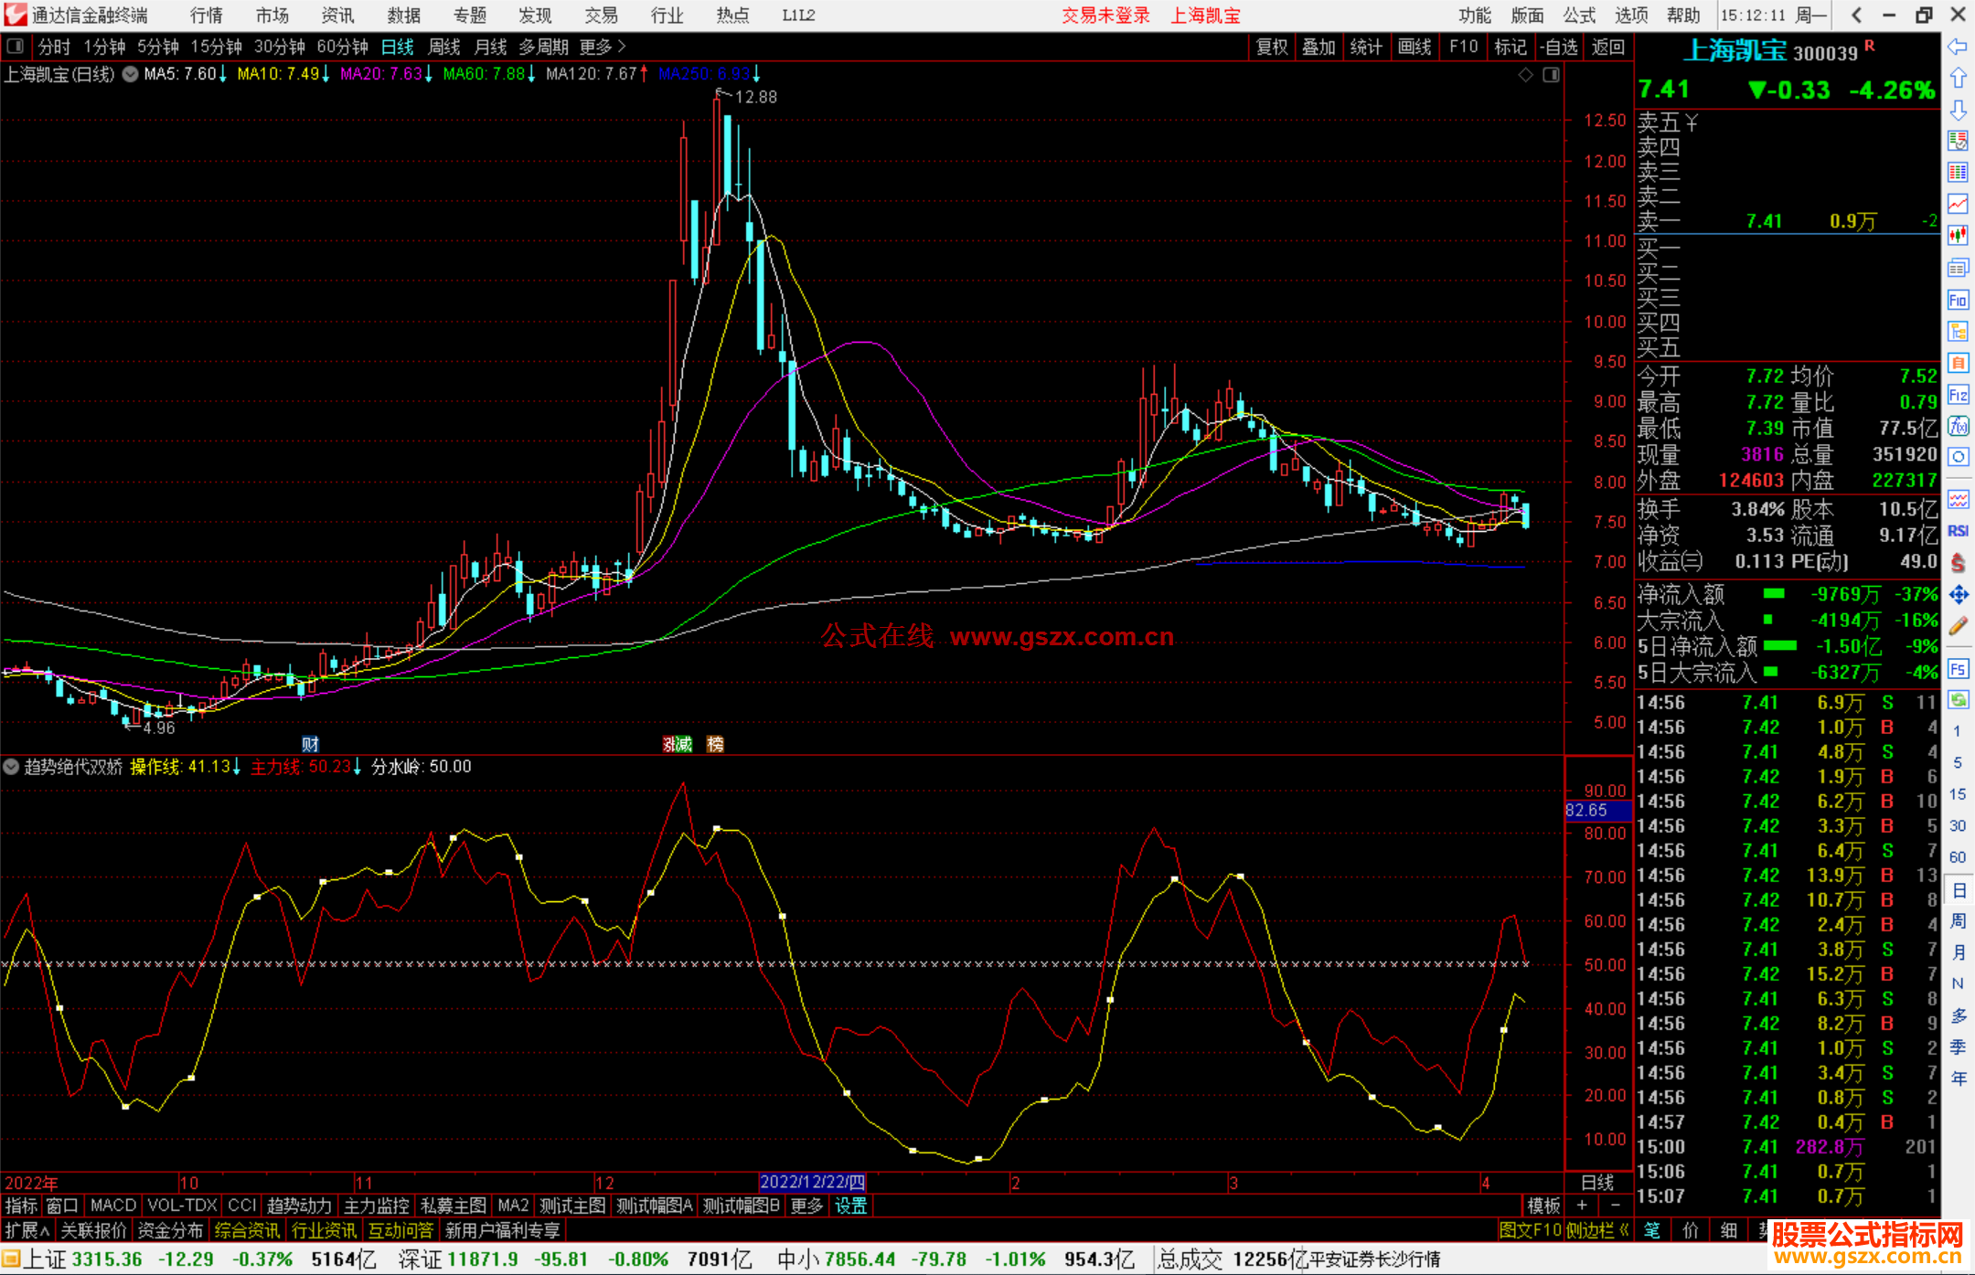The image size is (1975, 1275).
Task: Click the RSI indicator icon in sidebar
Action: (x=1958, y=531)
